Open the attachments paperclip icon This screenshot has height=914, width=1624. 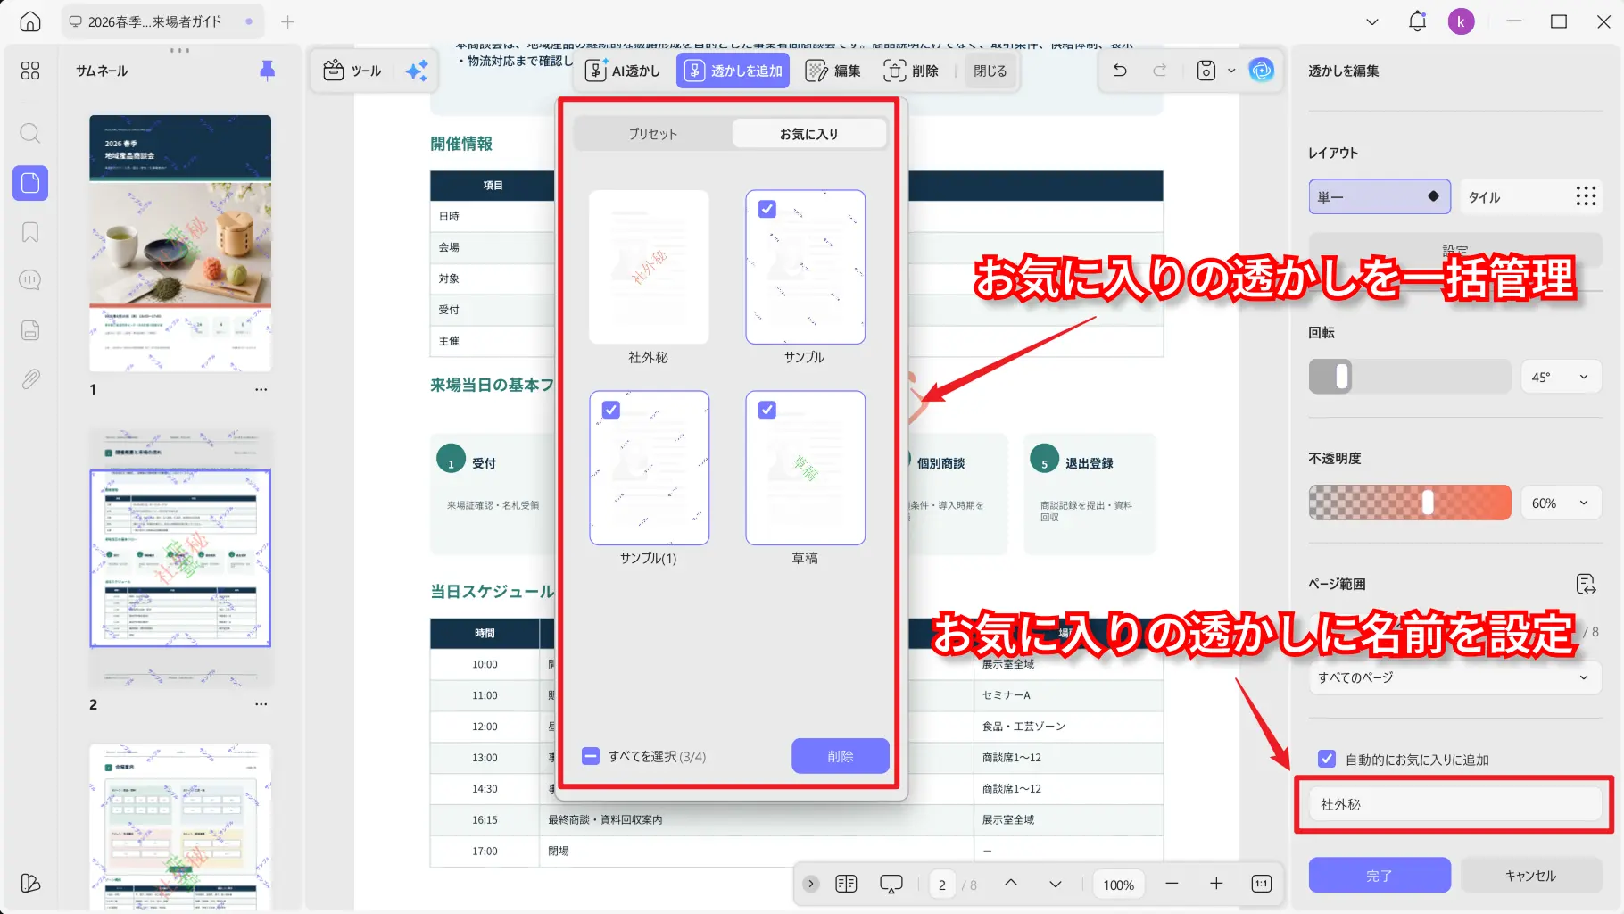point(30,379)
